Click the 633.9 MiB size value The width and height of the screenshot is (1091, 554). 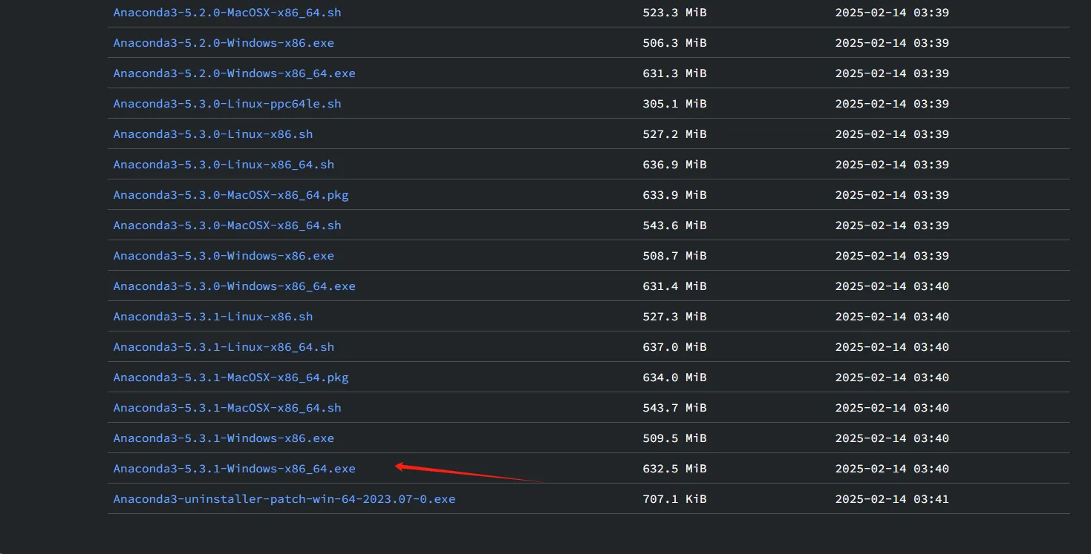674,195
